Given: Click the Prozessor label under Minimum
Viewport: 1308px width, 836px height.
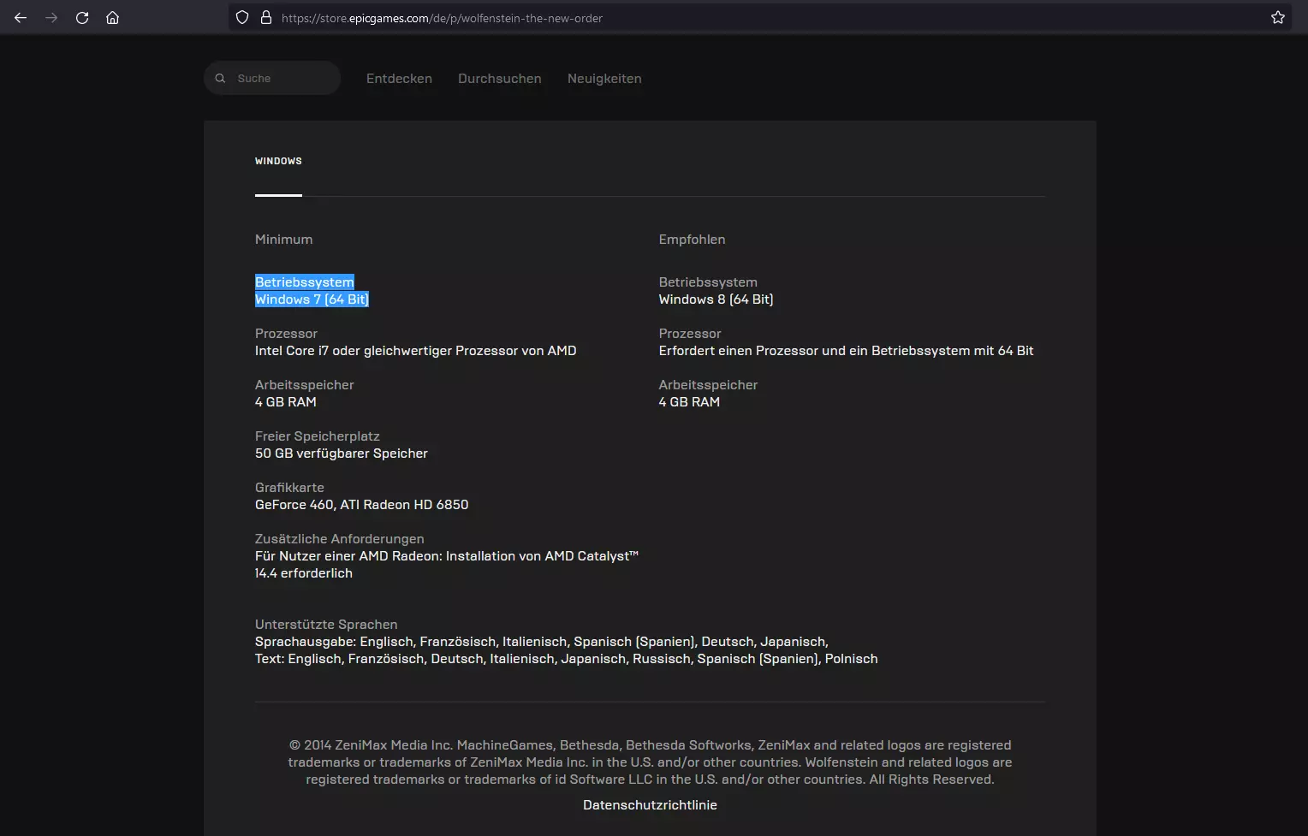Looking at the screenshot, I should (286, 334).
